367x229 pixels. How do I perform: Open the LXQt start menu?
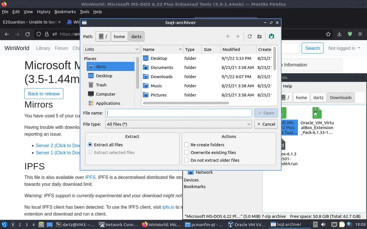[x=4, y=224]
